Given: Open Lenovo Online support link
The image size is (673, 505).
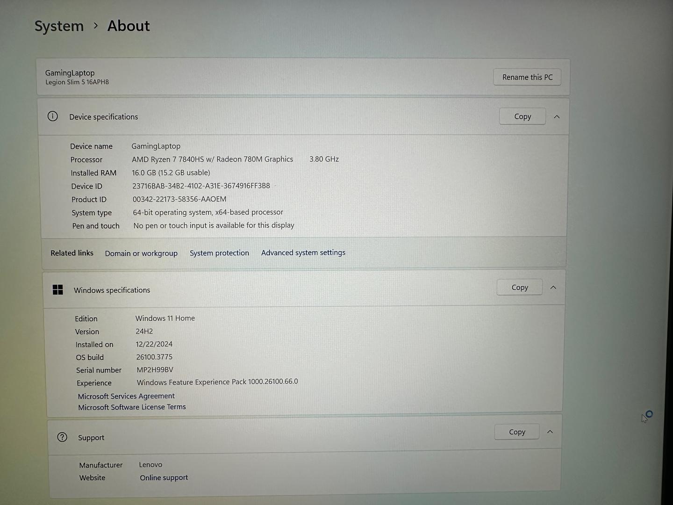Looking at the screenshot, I should click(164, 477).
